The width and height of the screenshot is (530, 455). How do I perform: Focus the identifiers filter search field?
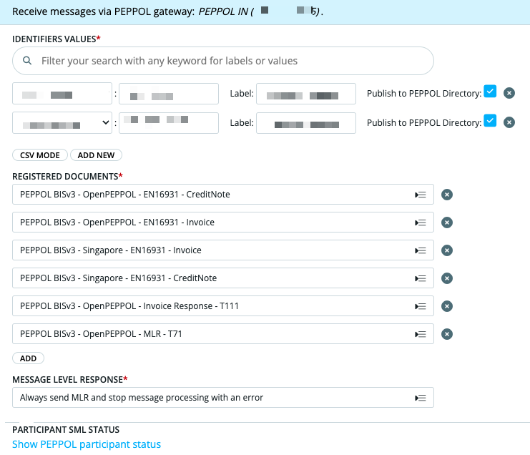[223, 61]
